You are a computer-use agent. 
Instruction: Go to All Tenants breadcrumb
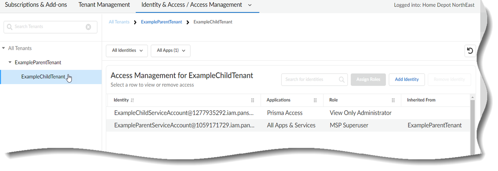pos(119,22)
